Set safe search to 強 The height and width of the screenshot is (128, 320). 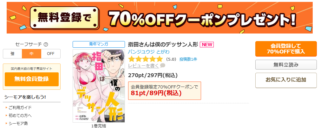[12, 54]
